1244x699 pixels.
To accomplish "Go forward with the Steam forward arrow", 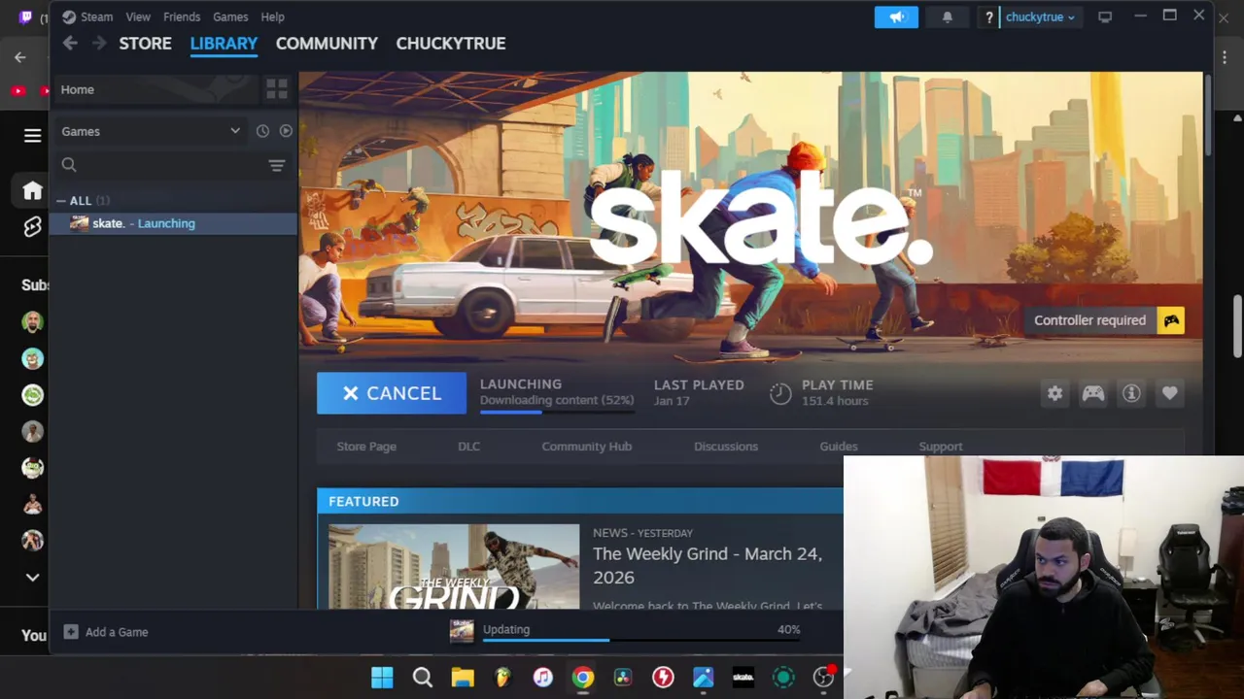I will [99, 43].
